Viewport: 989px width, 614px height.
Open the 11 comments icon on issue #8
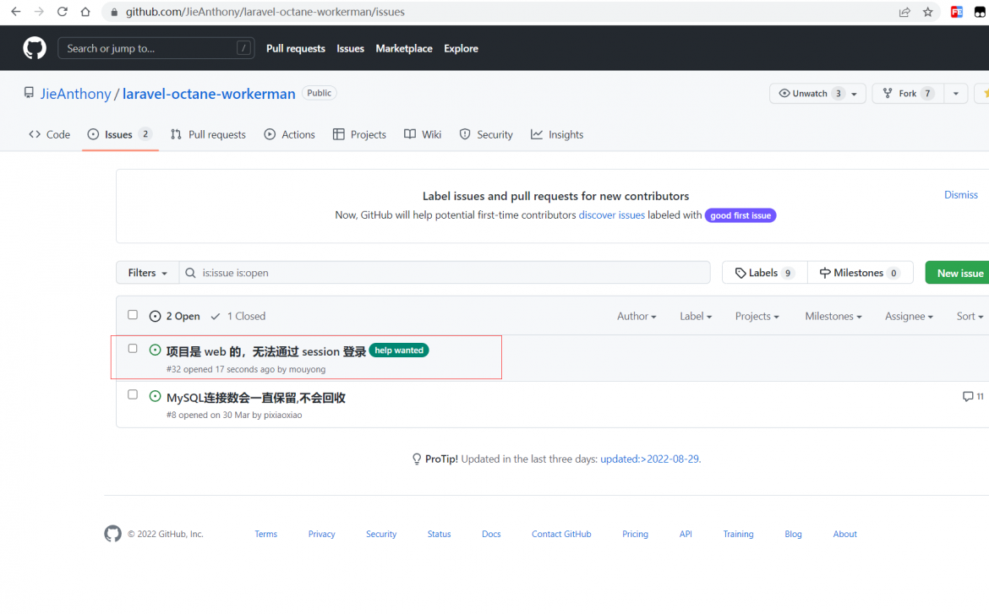(x=973, y=396)
